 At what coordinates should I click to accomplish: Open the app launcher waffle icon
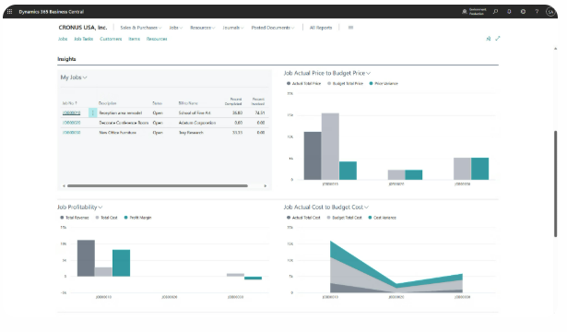coord(9,12)
